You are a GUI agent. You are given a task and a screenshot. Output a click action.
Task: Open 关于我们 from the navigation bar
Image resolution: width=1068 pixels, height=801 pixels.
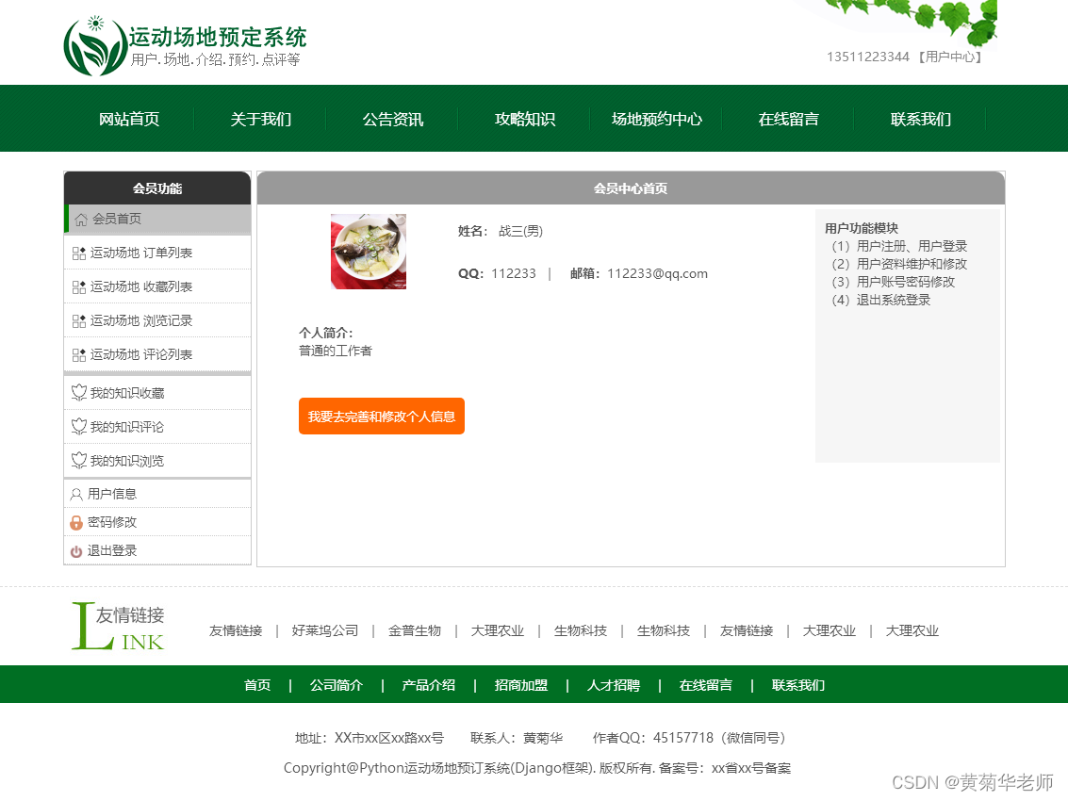click(260, 119)
